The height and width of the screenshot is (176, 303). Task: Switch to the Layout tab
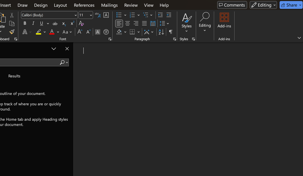(x=60, y=5)
